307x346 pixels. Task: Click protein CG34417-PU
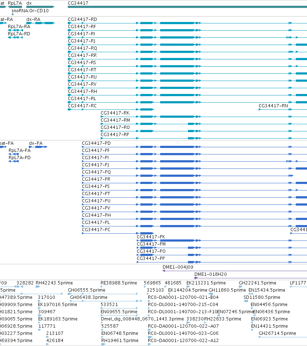click(96, 201)
